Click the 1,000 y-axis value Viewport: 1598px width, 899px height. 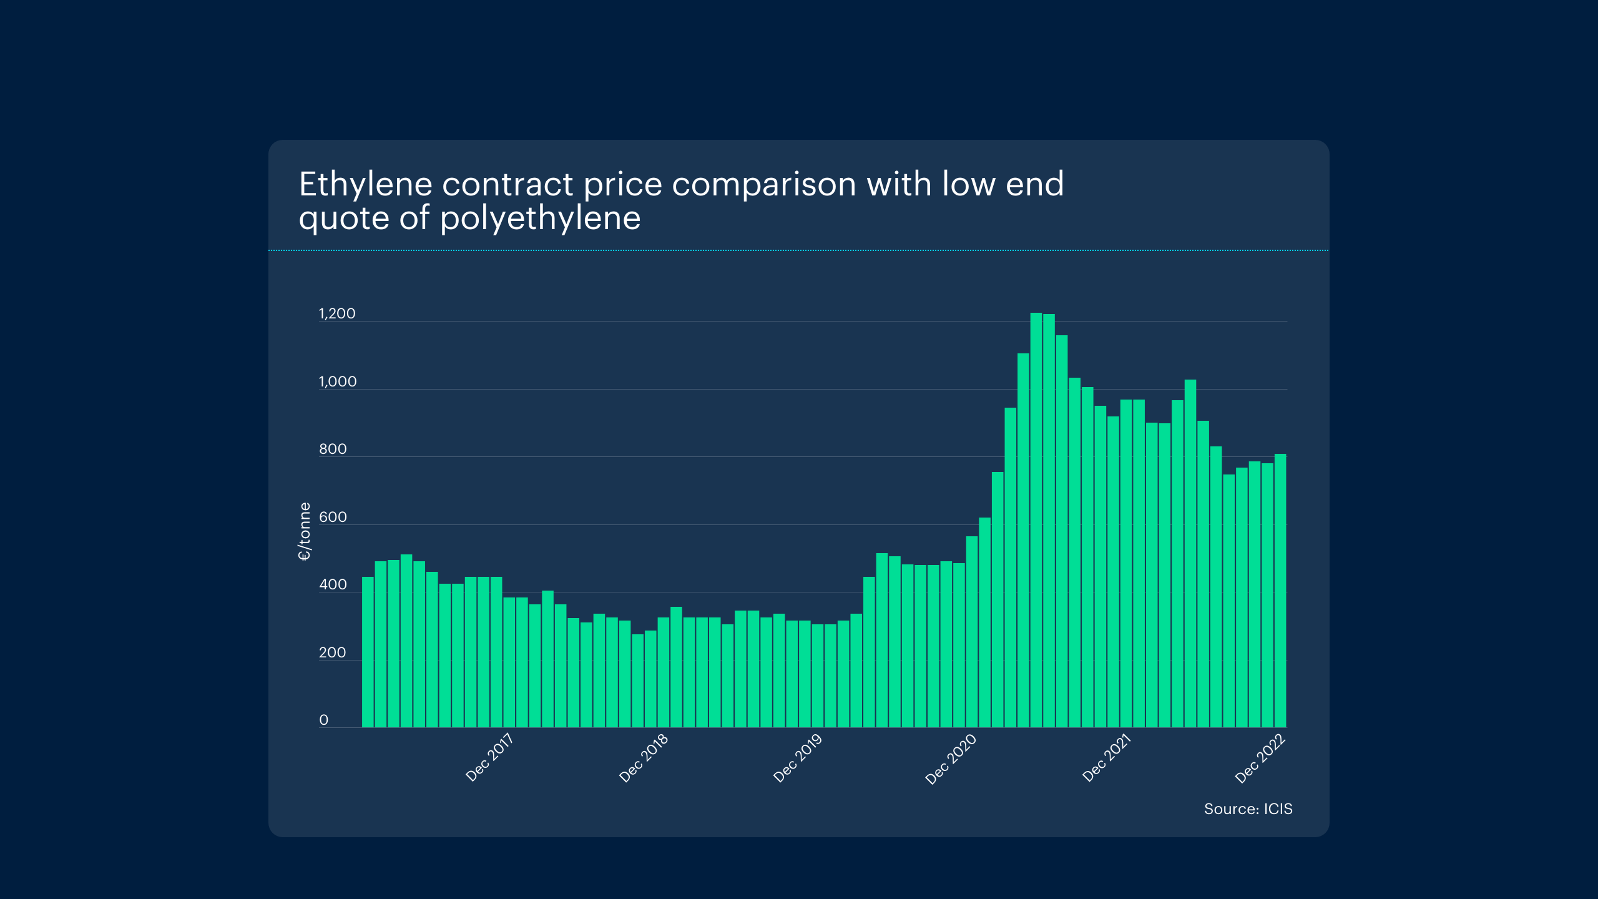tap(338, 381)
